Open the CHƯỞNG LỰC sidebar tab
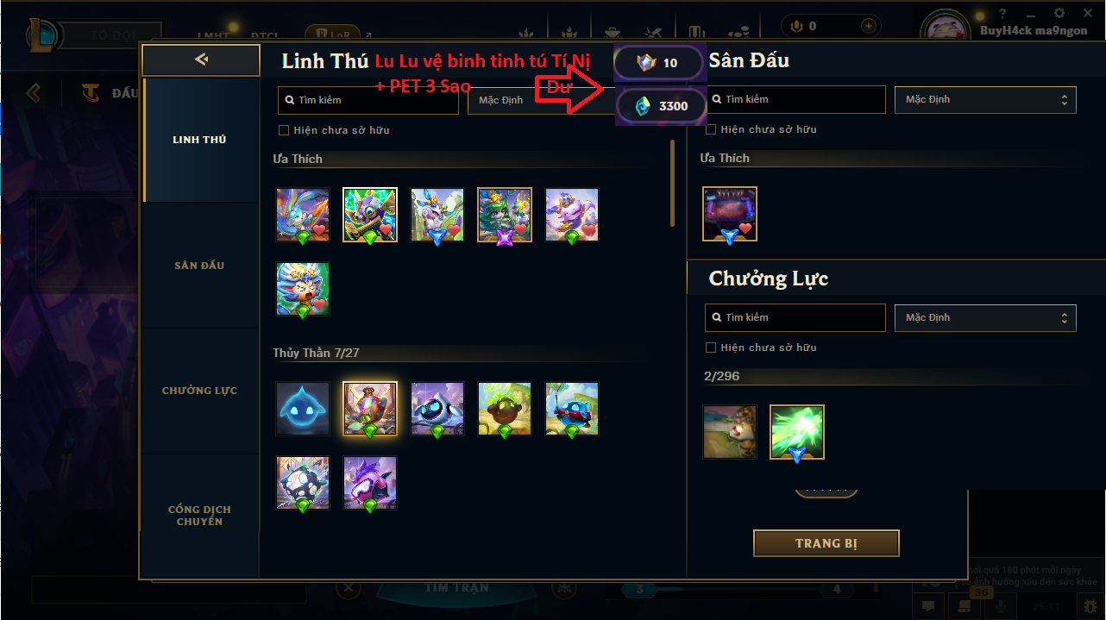This screenshot has height=620, width=1106. pos(199,391)
